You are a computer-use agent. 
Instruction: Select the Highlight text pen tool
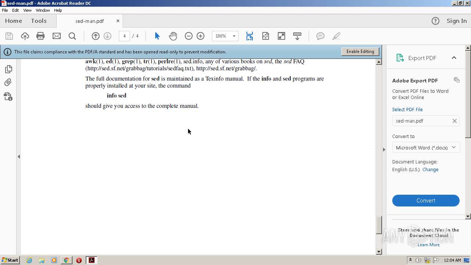tap(336, 36)
